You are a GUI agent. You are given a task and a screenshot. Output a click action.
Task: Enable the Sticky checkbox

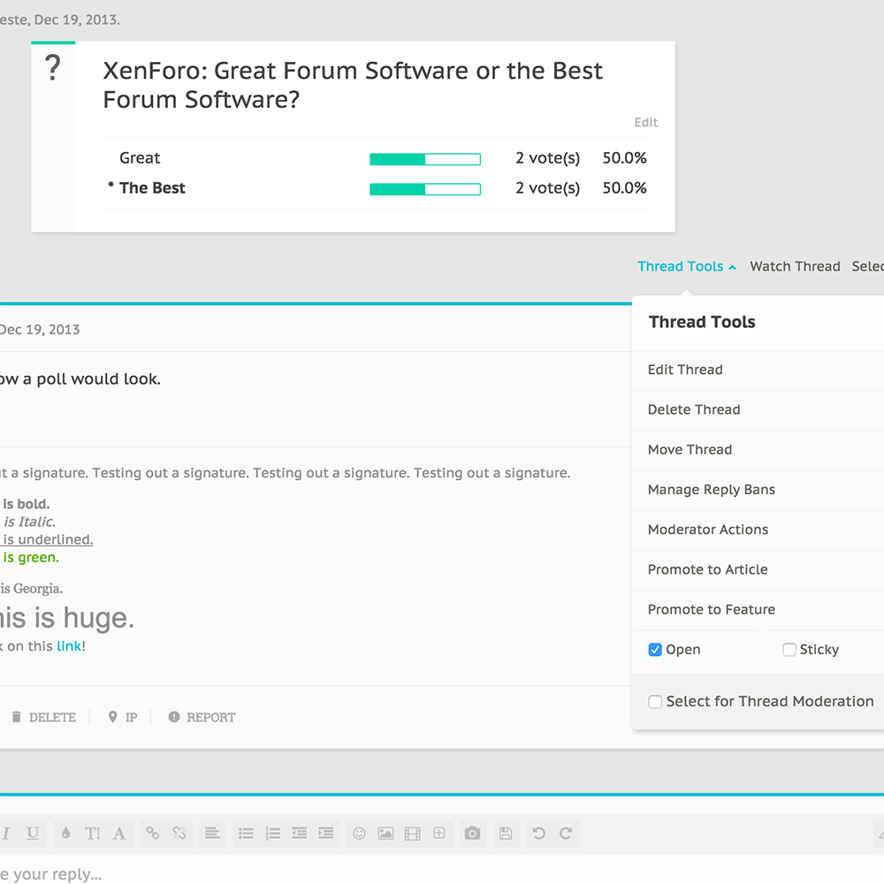789,650
